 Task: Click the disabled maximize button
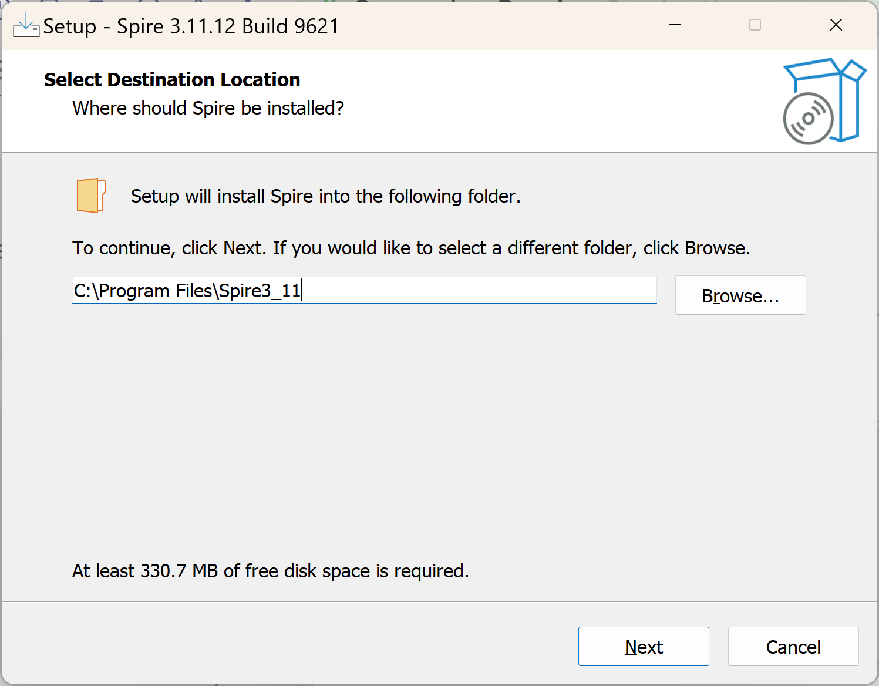pos(755,25)
